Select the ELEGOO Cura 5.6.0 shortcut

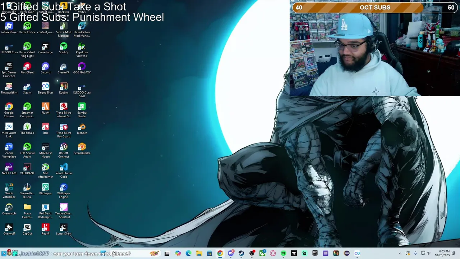click(x=82, y=90)
